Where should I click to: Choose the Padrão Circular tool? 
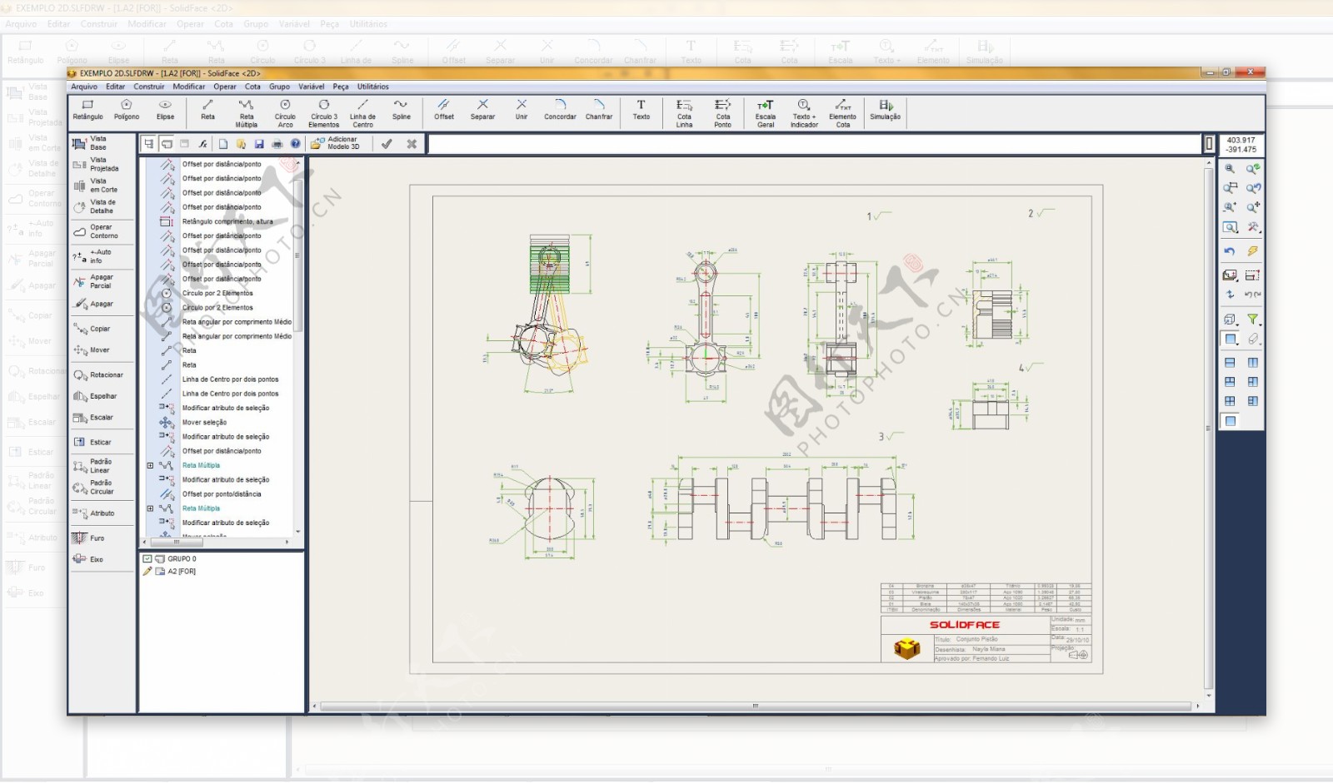click(93, 487)
